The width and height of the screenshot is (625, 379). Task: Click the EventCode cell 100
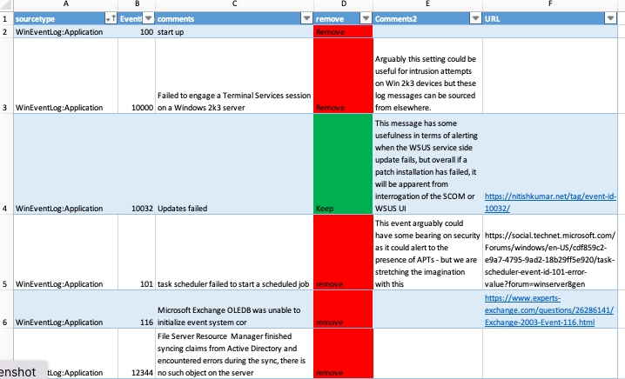coord(137,32)
